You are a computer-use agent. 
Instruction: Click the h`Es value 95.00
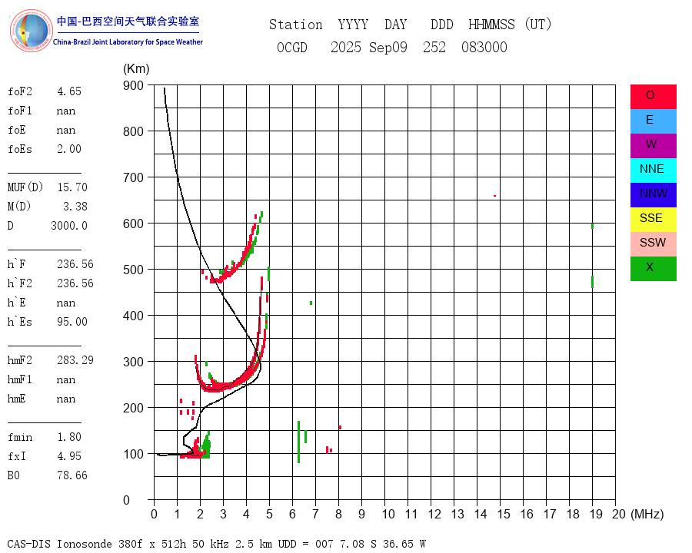click(x=72, y=322)
